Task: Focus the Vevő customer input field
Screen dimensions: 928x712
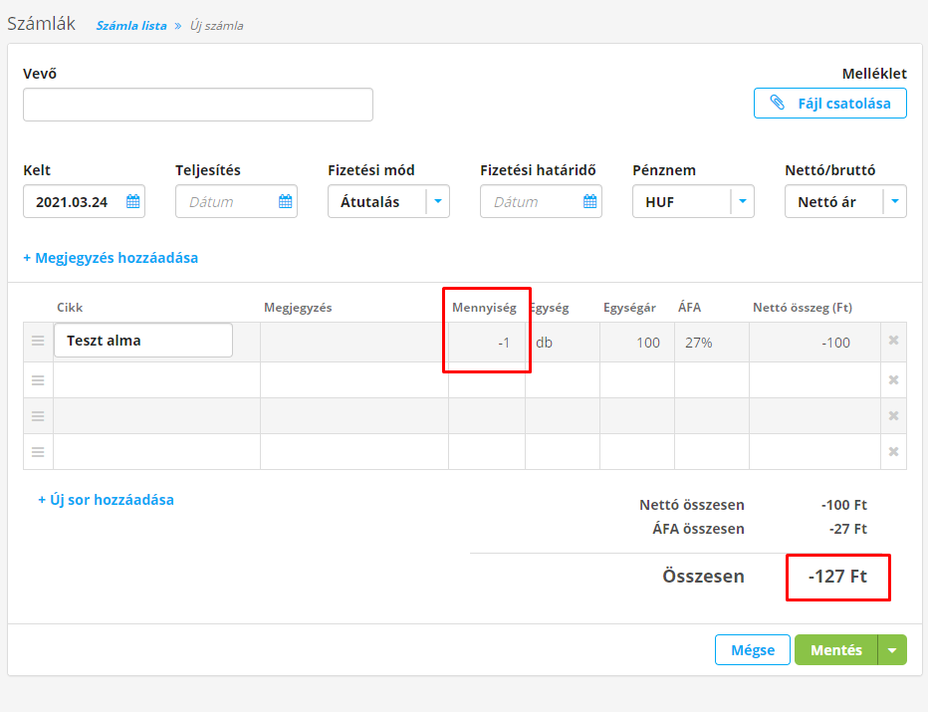Action: (x=198, y=105)
